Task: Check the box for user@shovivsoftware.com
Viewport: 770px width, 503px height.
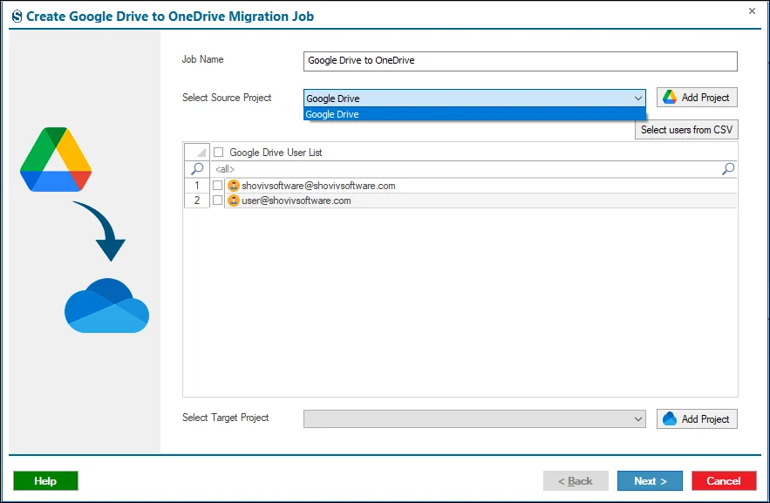Action: (x=217, y=201)
